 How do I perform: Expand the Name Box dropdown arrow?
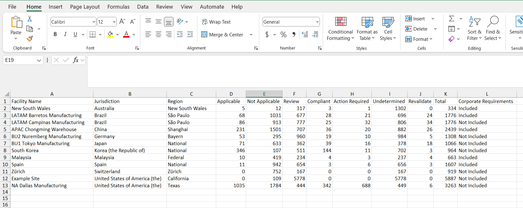[x=39, y=60]
